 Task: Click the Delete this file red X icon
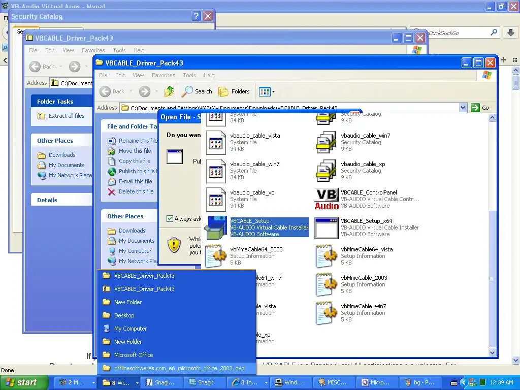112,192
